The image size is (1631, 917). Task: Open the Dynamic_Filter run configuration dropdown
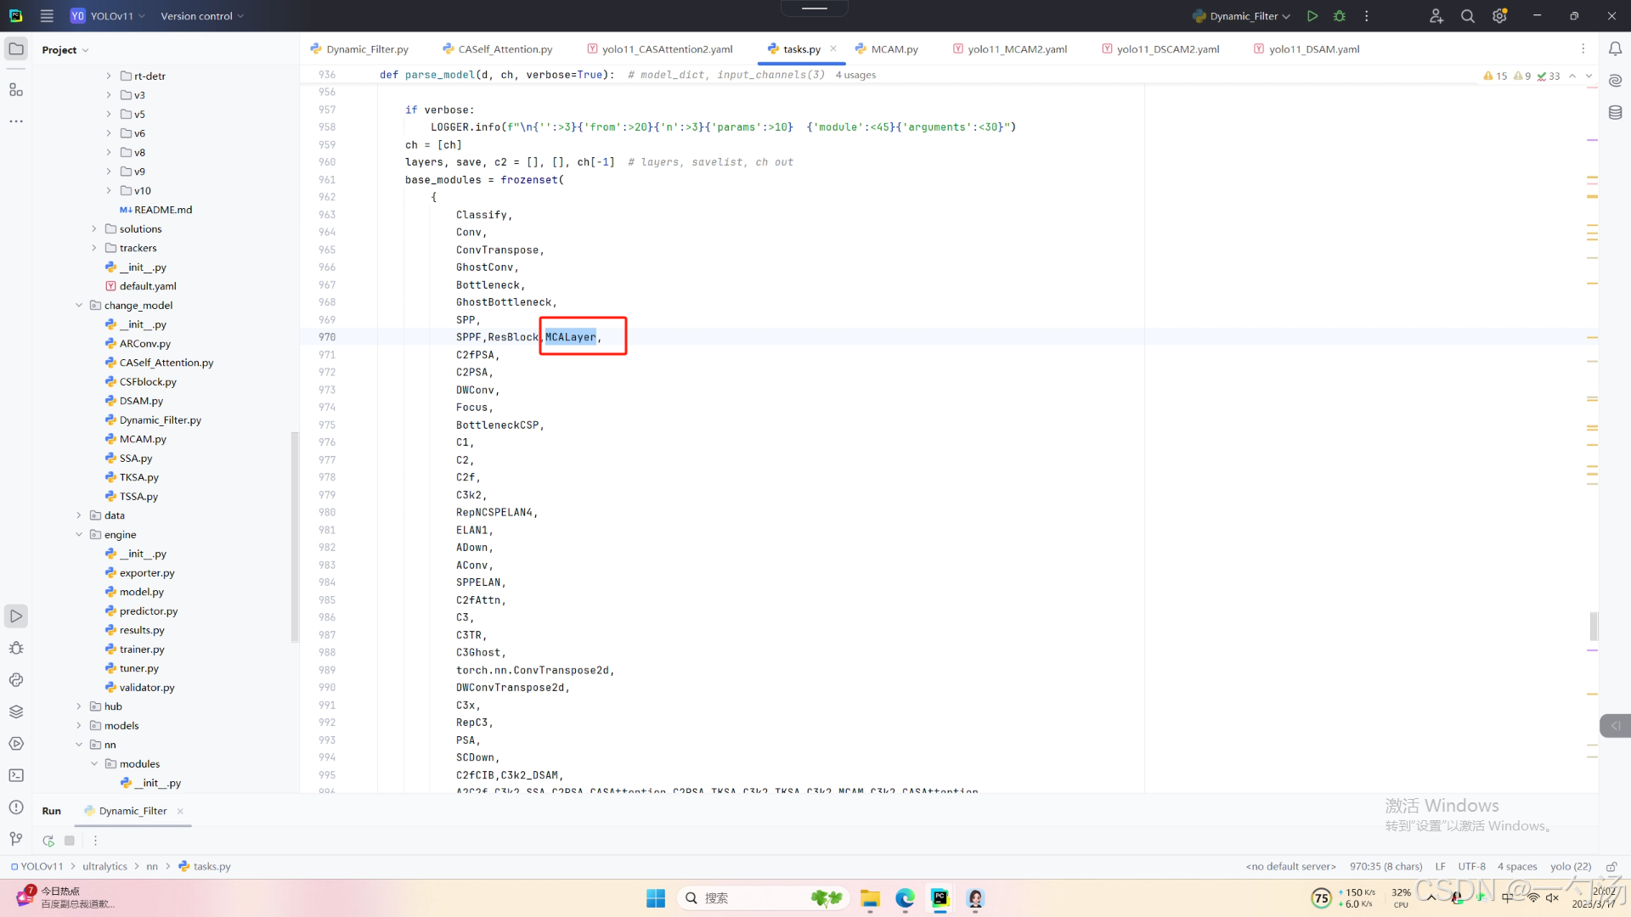coord(1242,16)
